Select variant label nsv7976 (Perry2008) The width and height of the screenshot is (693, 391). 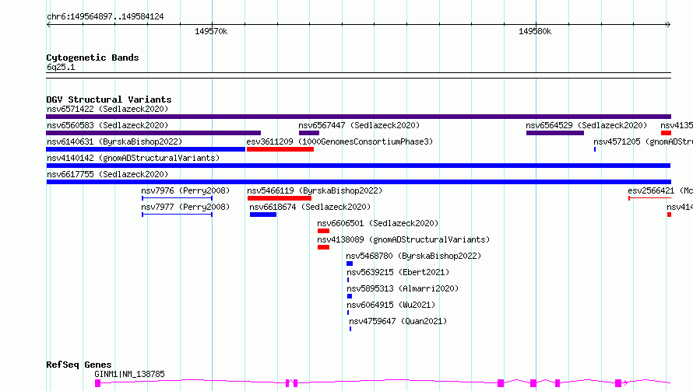[x=185, y=190]
